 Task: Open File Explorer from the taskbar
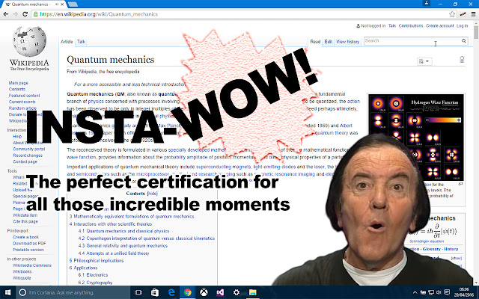click(x=253, y=292)
